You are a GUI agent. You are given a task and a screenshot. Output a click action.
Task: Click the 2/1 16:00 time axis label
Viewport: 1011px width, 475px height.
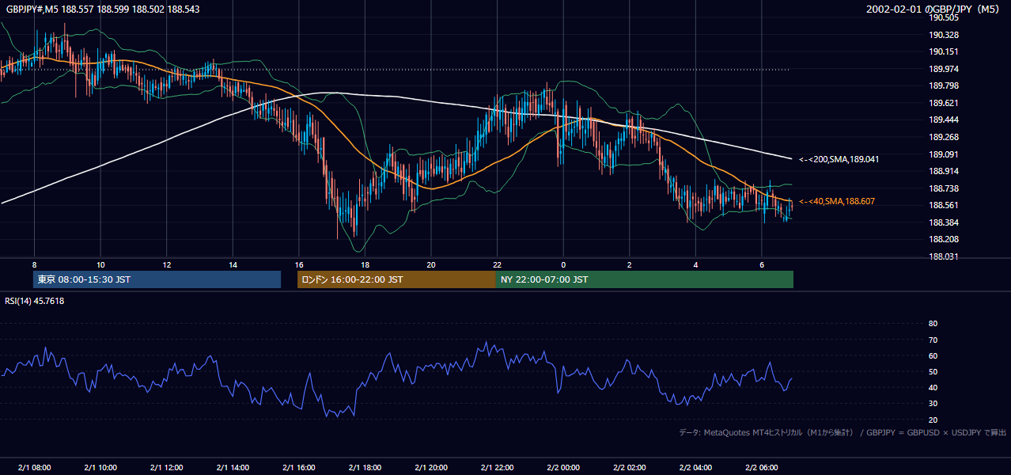tap(298, 467)
